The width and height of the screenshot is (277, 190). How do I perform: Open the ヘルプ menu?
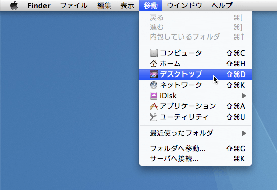pos(222,6)
